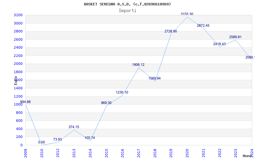Viewport: 255px width, 159px height.
Task: Select the 105.74 value label
Action: [90, 138]
